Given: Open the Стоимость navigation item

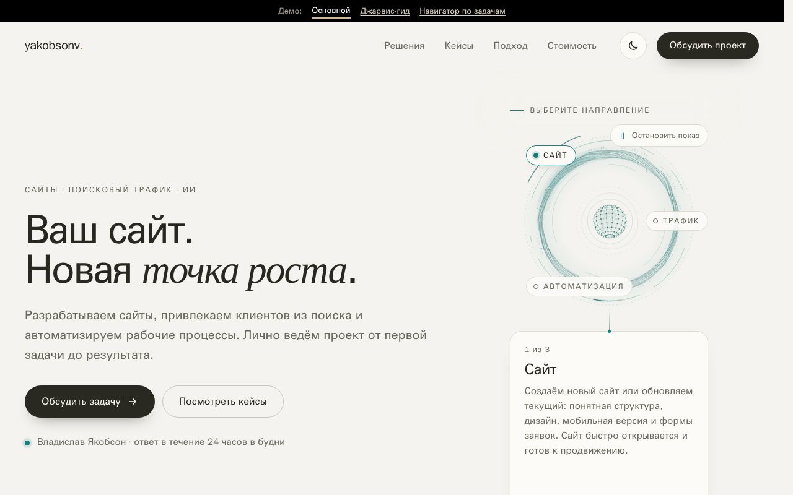Looking at the screenshot, I should coord(572,46).
